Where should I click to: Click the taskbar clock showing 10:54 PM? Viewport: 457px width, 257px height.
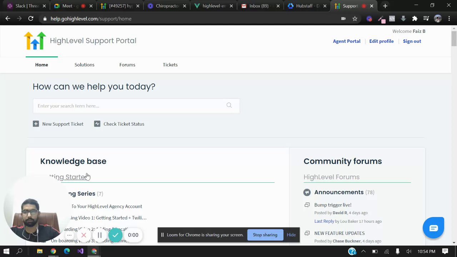click(426, 251)
